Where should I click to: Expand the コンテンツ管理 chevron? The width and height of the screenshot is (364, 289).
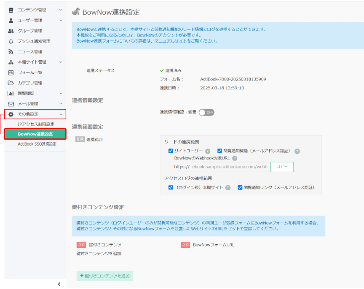61,10
